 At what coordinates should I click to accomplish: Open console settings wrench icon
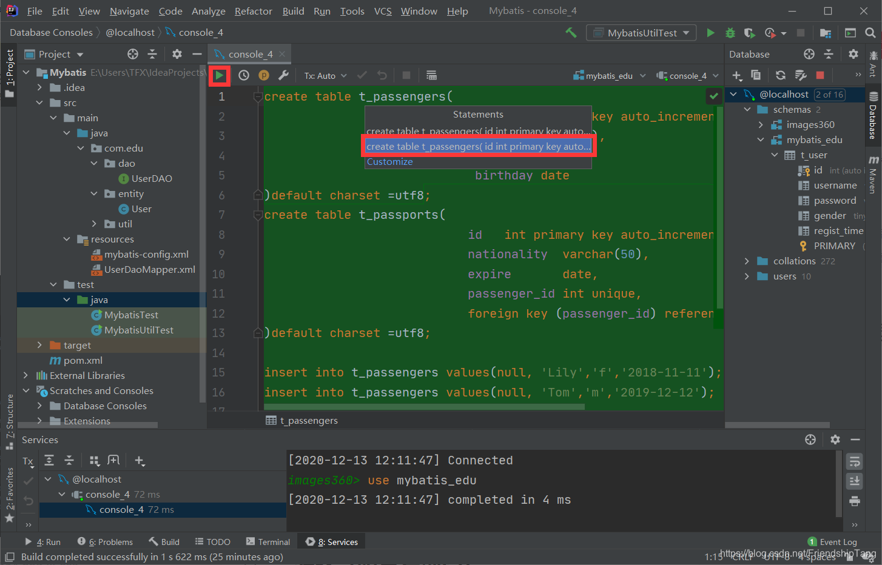(x=283, y=76)
